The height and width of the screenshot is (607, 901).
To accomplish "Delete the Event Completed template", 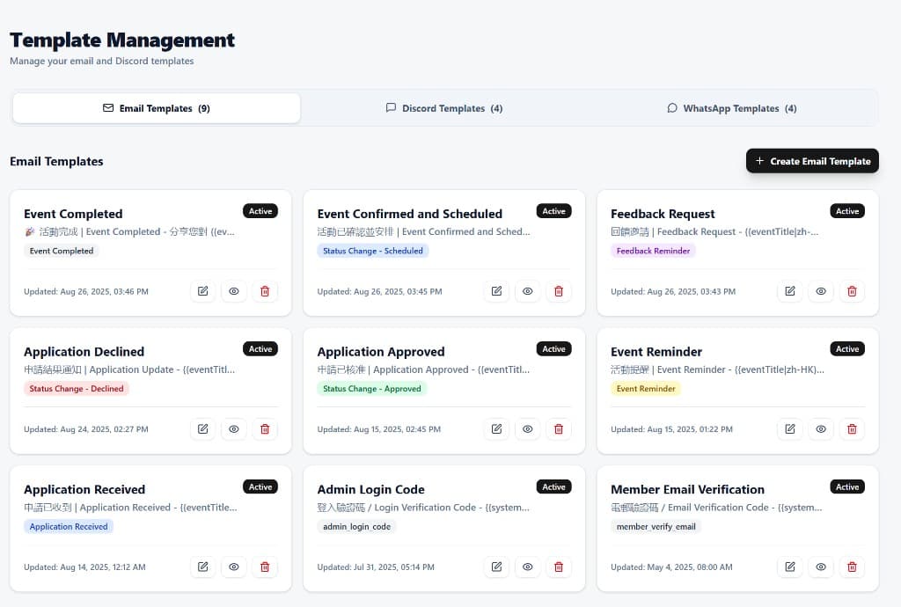I will pyautogui.click(x=265, y=291).
